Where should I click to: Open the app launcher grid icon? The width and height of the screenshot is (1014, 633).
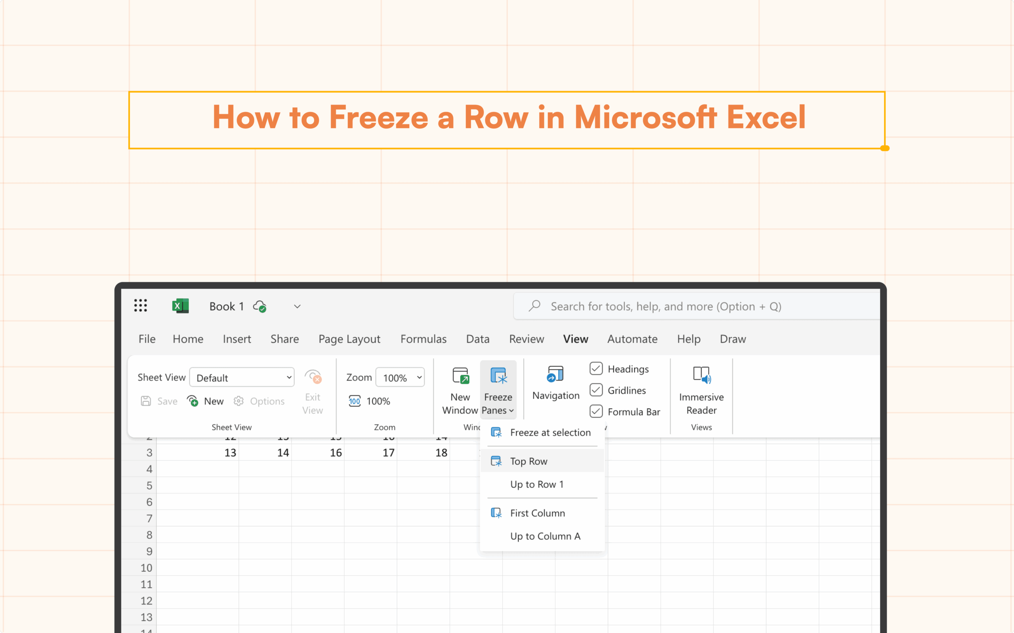pyautogui.click(x=140, y=305)
